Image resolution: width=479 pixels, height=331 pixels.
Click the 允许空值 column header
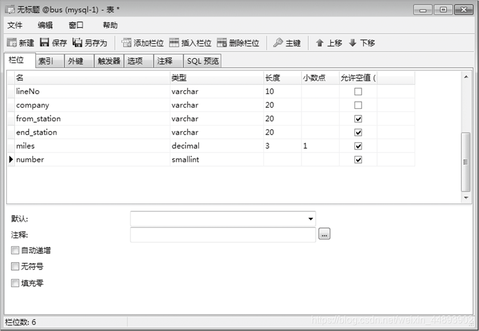(x=358, y=78)
